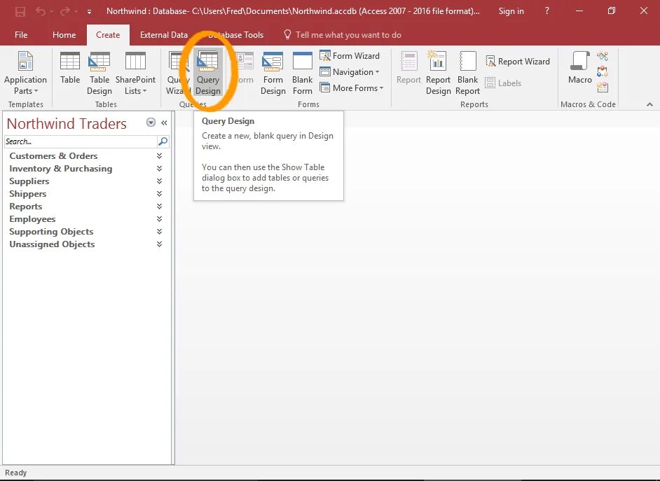Open Form Design view
This screenshot has height=481, width=660.
[x=273, y=73]
